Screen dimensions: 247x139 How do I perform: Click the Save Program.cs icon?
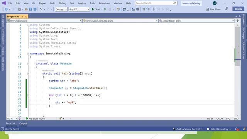[30, 9]
